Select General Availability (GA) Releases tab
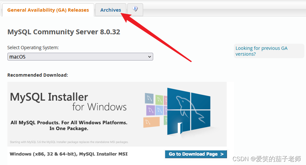This screenshot has height=165, width=306. (48, 10)
